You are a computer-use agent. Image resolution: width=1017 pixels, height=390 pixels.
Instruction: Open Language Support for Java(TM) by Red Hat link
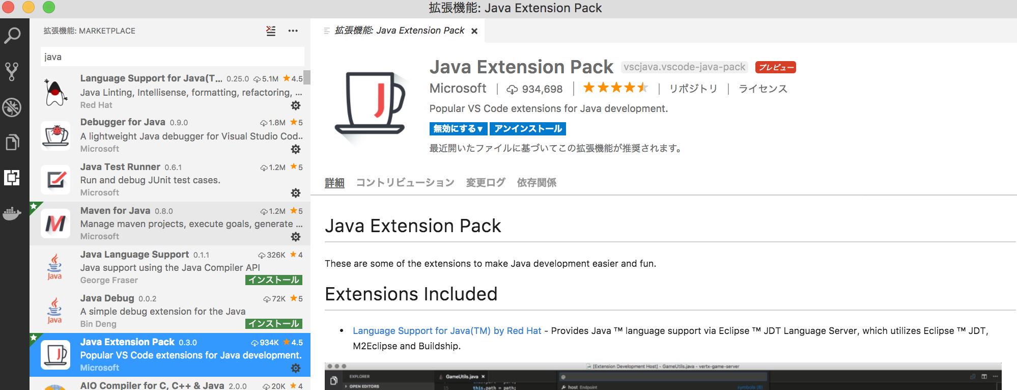[x=447, y=331]
